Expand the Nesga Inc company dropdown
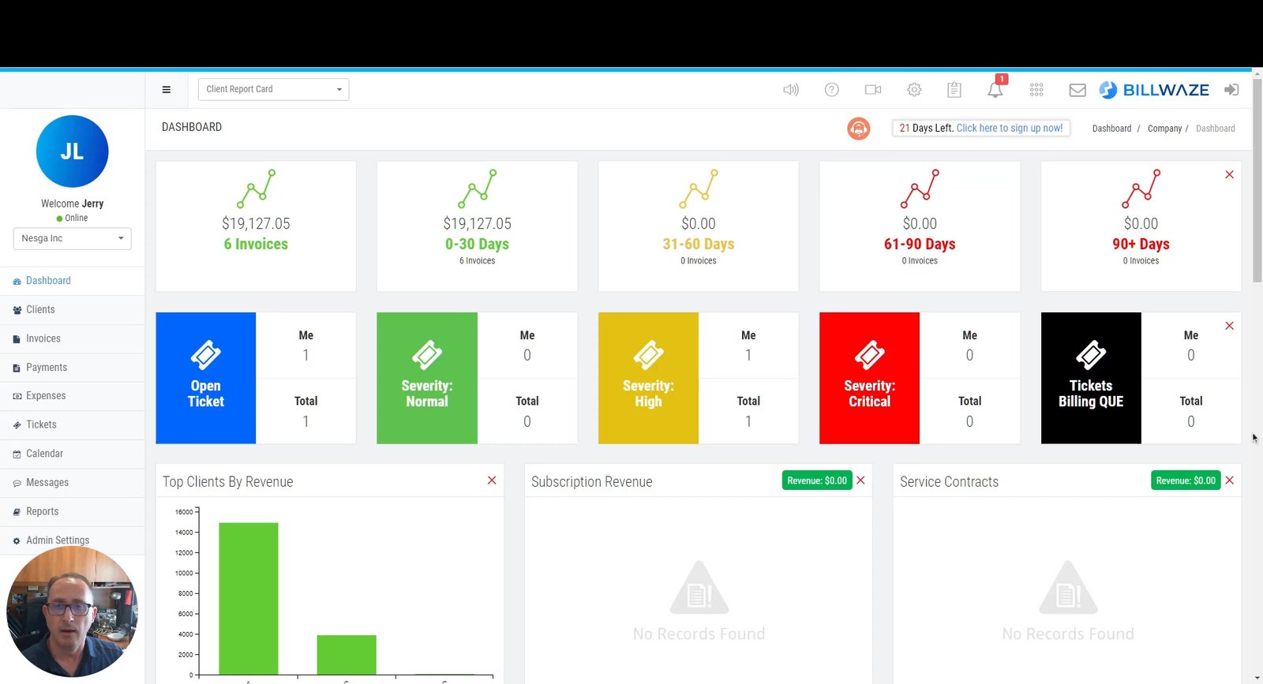Viewport: 1263px width, 684px height. click(72, 238)
